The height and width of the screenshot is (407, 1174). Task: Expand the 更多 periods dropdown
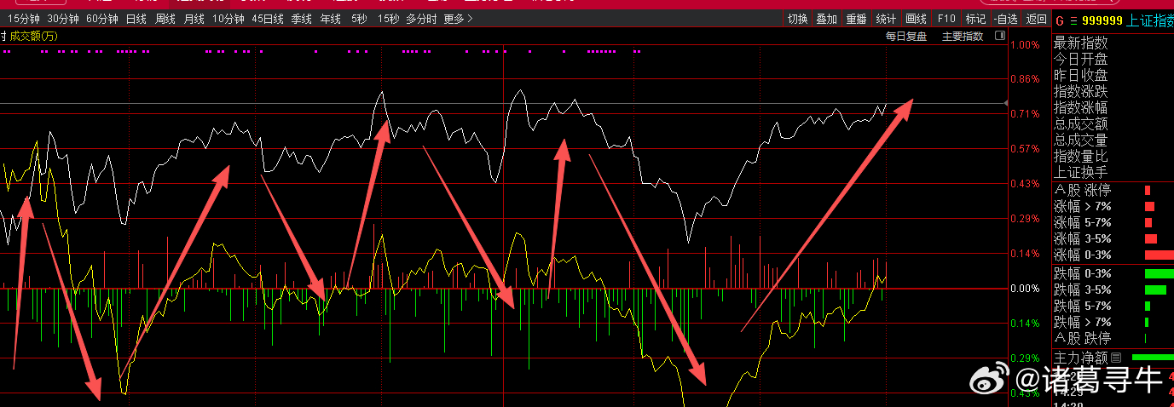point(458,19)
